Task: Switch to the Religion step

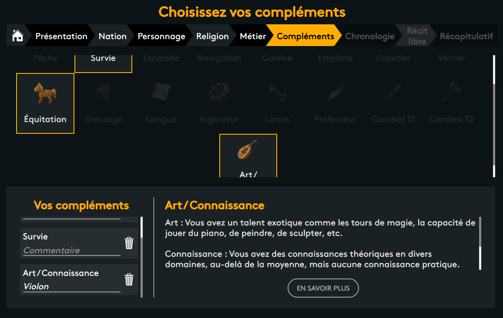Action: 212,36
